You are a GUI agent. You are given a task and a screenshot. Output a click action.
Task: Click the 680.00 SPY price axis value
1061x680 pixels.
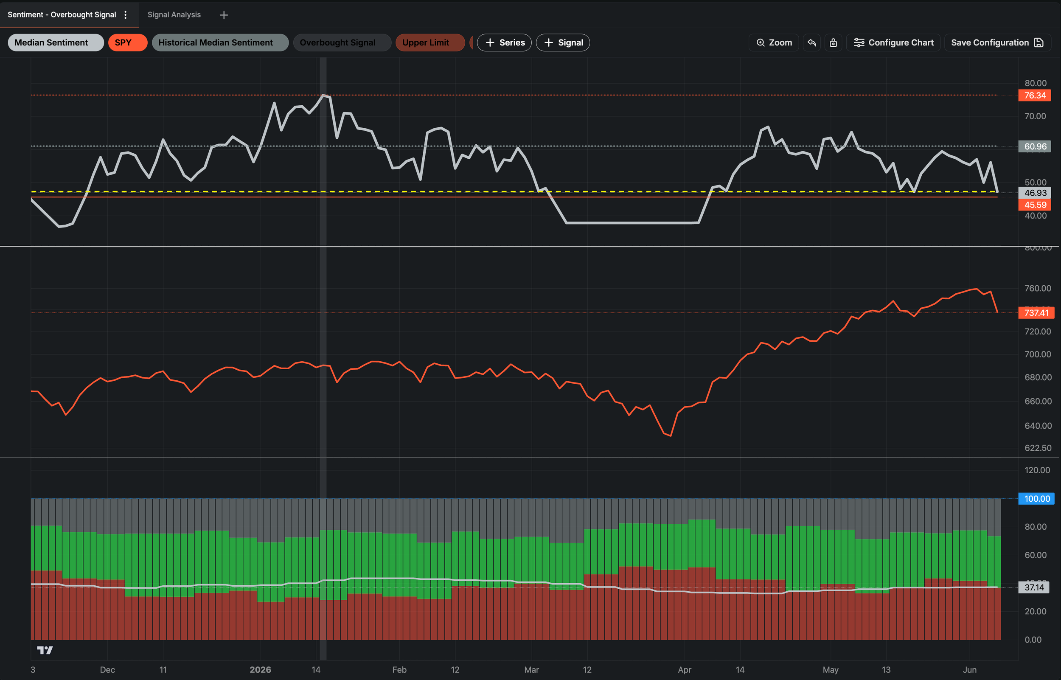click(x=1038, y=377)
